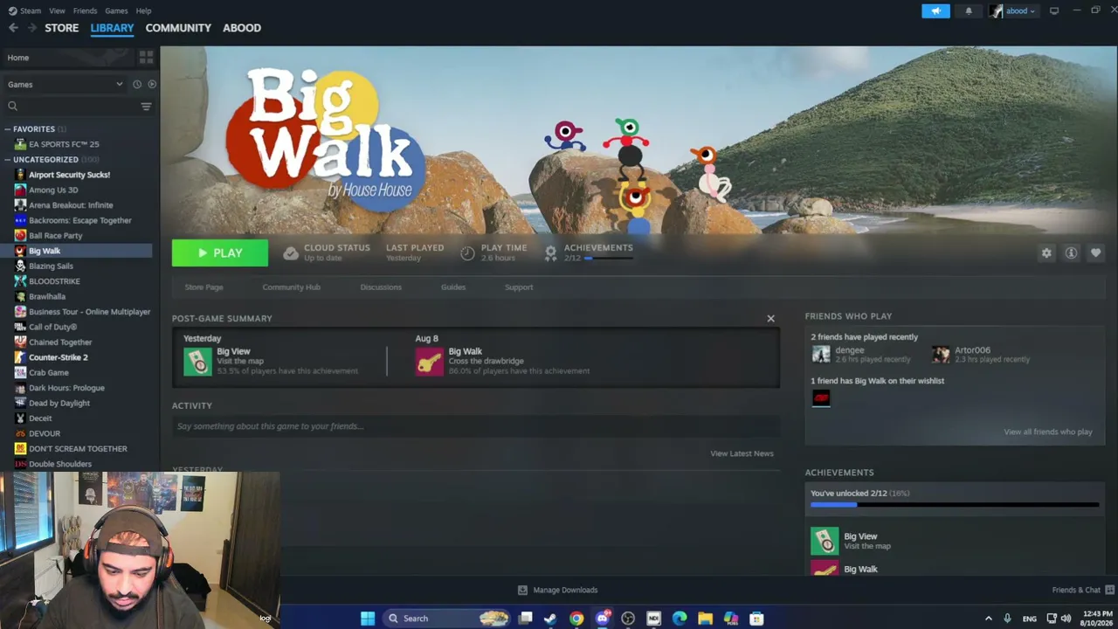Click the activity post input field
This screenshot has width=1118, height=629.
[476, 426]
